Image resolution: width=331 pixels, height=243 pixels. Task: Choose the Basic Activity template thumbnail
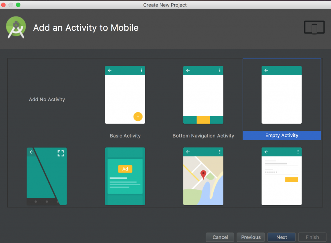coord(125,95)
